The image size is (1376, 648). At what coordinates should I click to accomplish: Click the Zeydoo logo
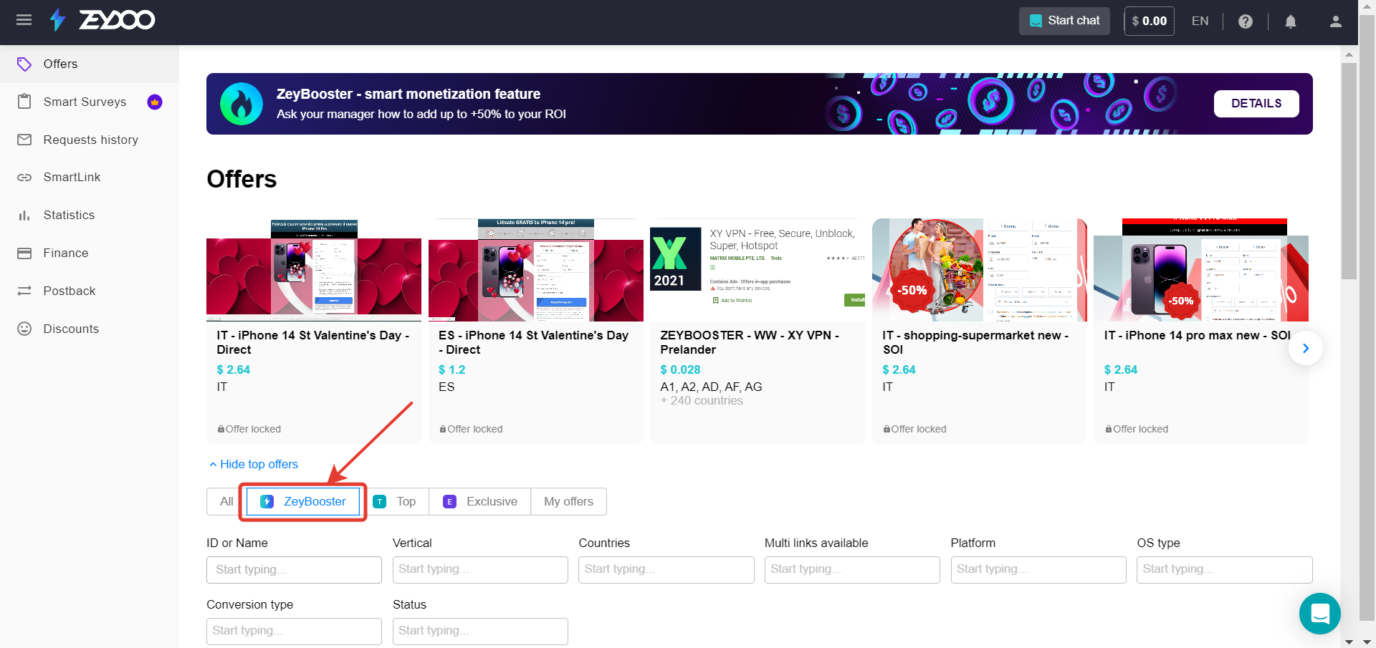[x=102, y=20]
